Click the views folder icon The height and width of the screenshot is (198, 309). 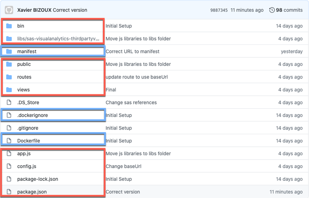[9, 90]
